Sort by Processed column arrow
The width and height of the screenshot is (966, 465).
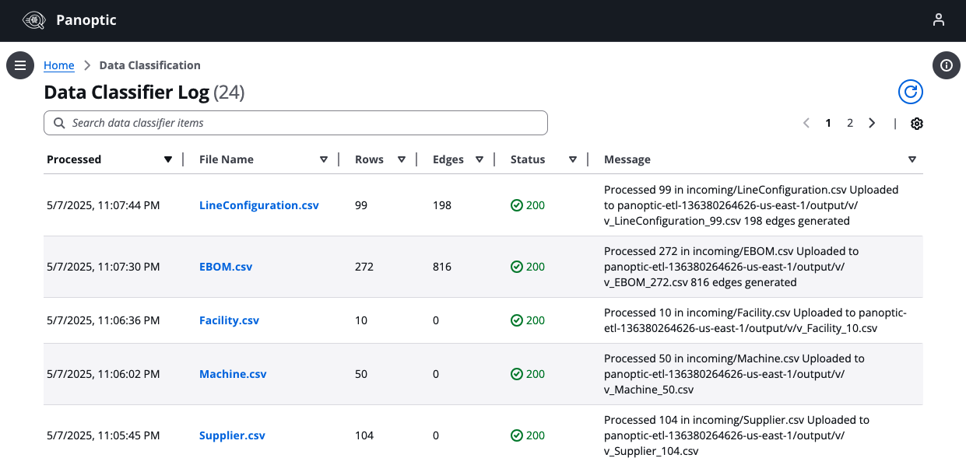coord(167,159)
